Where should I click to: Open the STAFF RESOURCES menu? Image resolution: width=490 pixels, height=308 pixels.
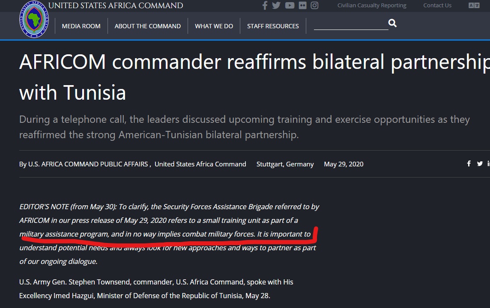point(273,26)
